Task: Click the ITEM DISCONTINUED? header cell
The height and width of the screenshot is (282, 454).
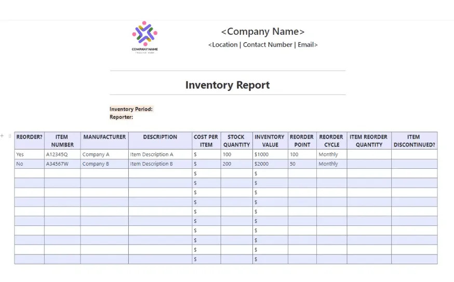Action: point(415,141)
